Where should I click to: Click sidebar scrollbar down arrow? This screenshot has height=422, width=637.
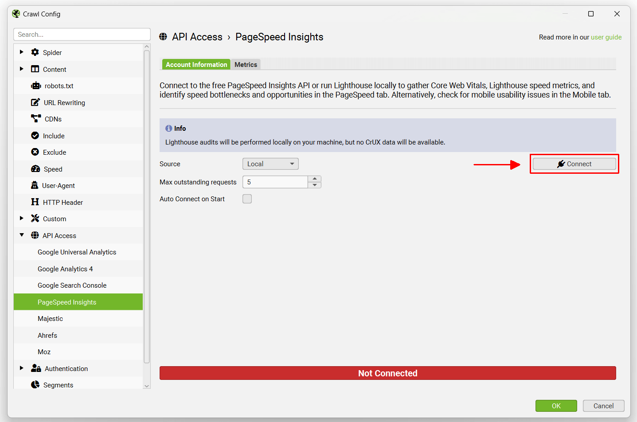tap(147, 386)
